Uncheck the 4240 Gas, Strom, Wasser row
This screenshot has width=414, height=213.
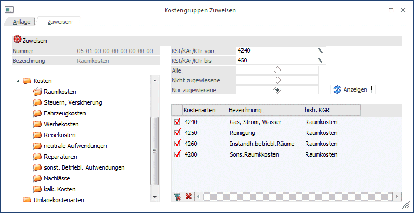coord(178,122)
